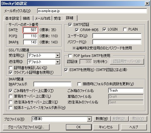Toggle the ESMTPを使用 checkbox
This screenshot has height=133, width=151.
66,70
